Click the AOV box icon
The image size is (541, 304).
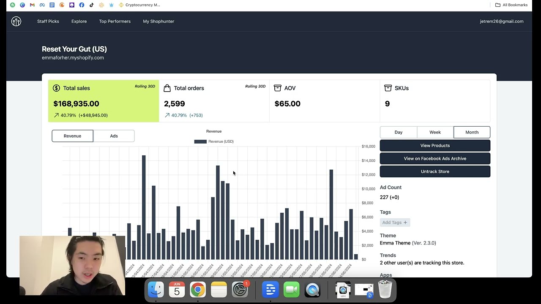click(x=278, y=88)
